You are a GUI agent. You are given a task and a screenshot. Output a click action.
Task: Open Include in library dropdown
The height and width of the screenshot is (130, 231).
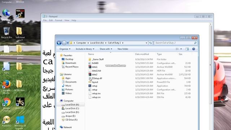tap(85, 49)
